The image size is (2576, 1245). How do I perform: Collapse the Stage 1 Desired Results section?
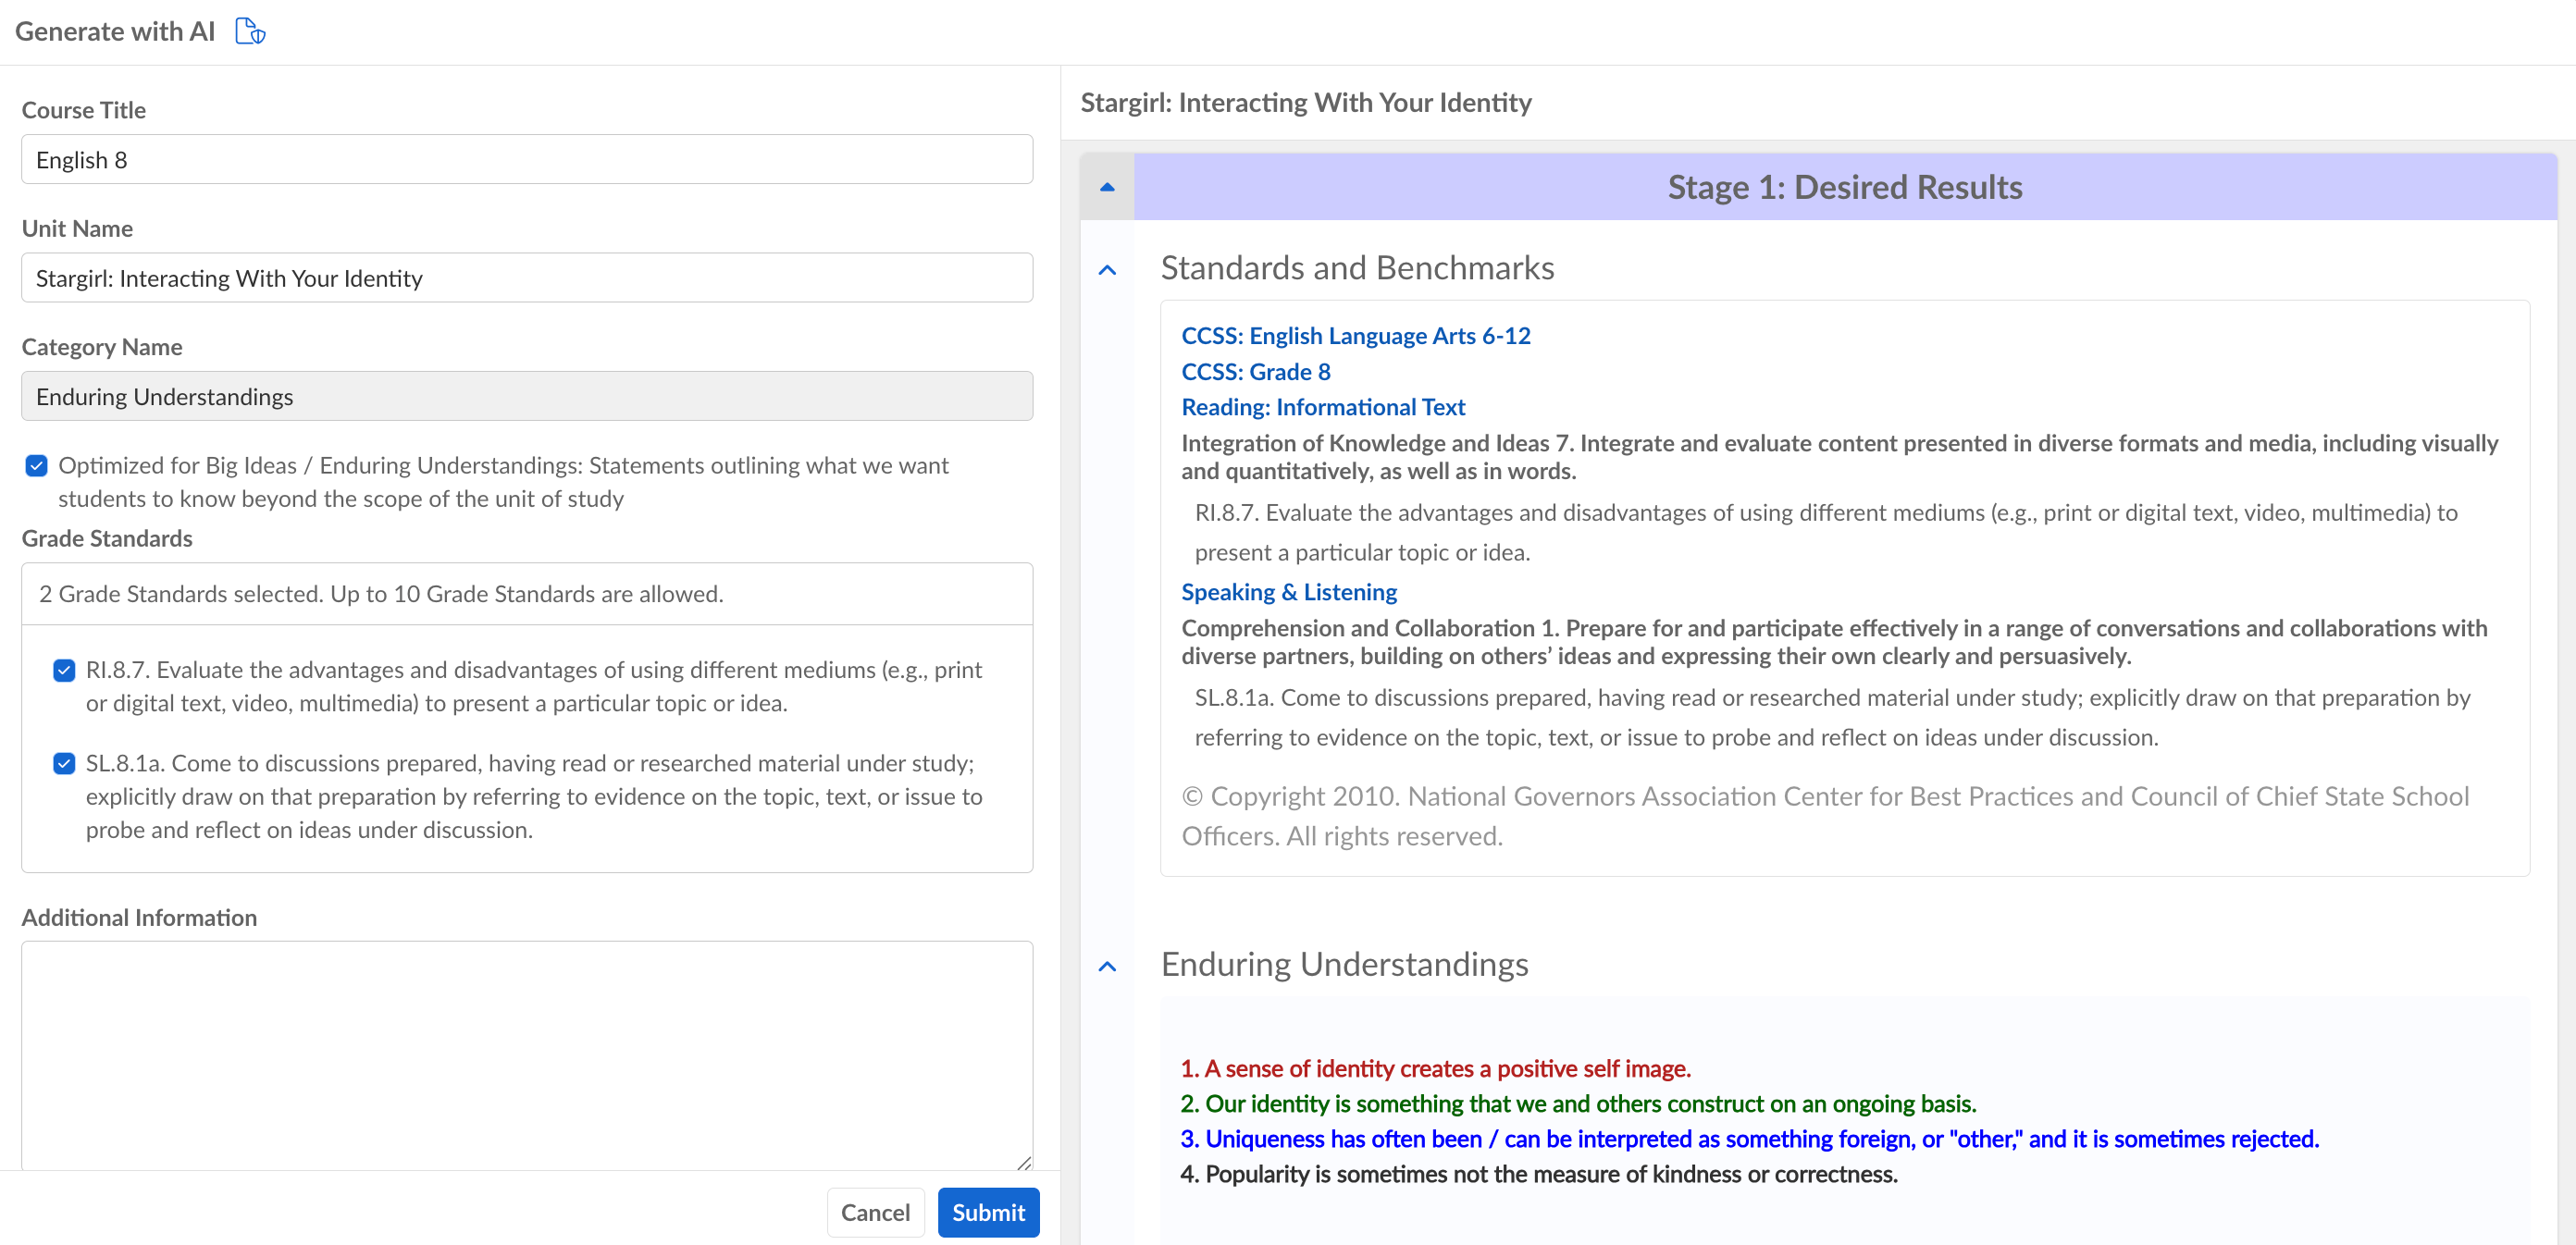click(x=1106, y=187)
